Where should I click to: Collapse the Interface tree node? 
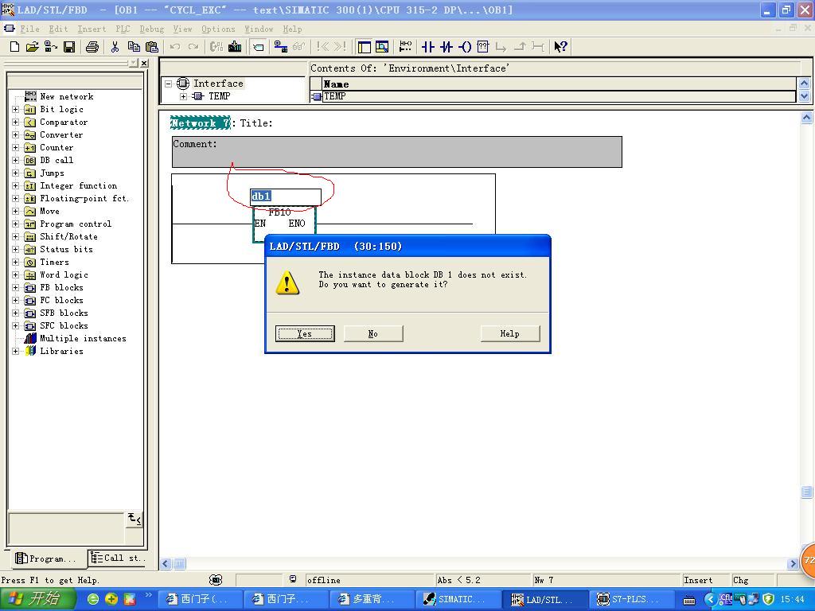[x=169, y=83]
